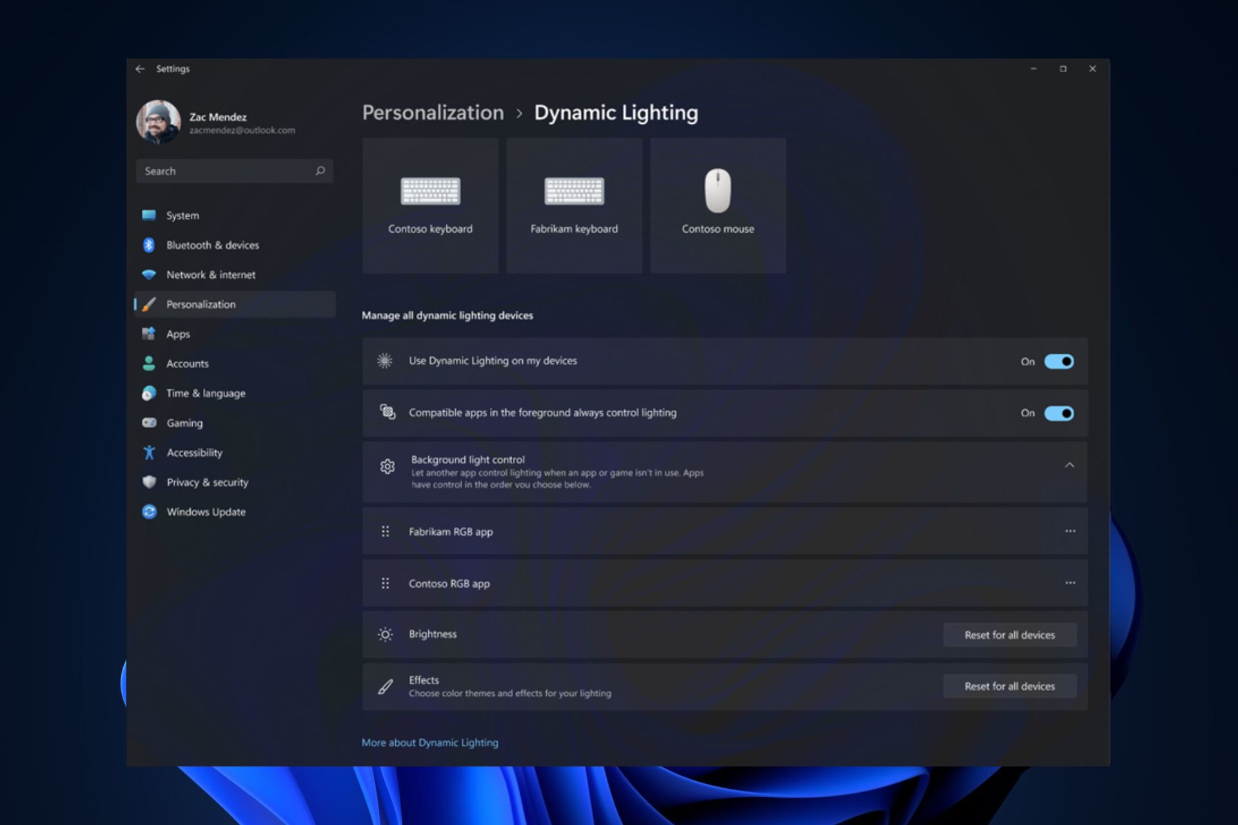This screenshot has width=1238, height=825.
Task: Open more options for Fabrikam RGB app
Action: 1070,531
